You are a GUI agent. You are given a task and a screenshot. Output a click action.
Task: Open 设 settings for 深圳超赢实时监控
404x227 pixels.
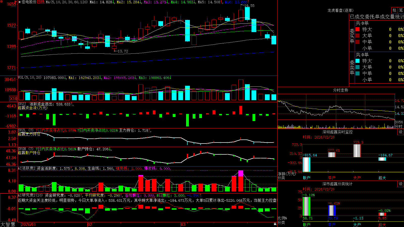point(401,132)
